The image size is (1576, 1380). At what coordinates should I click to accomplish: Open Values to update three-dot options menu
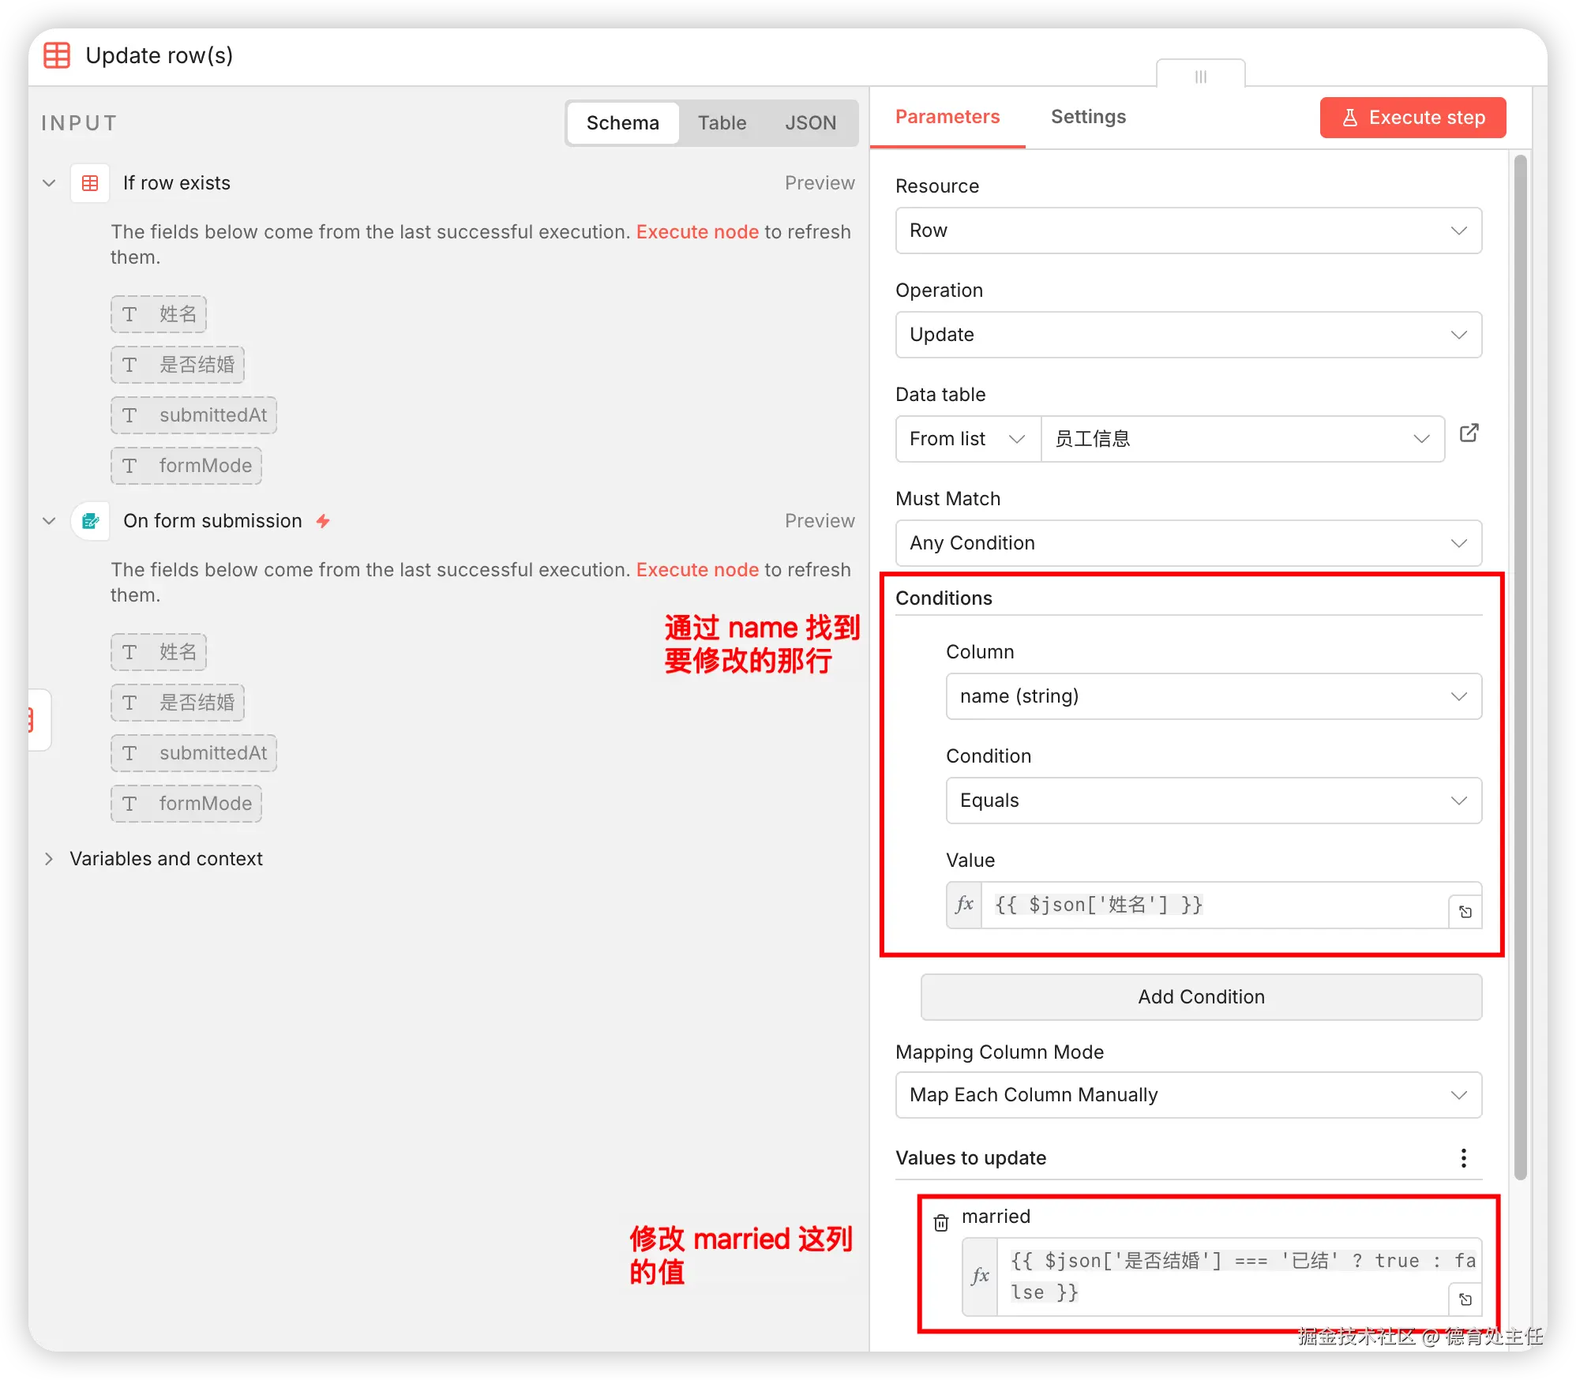[x=1463, y=1158]
